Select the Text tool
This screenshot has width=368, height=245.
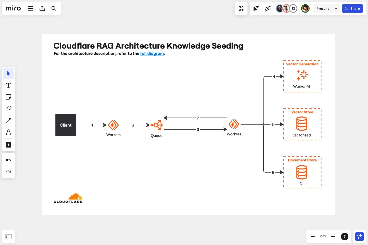[8, 85]
